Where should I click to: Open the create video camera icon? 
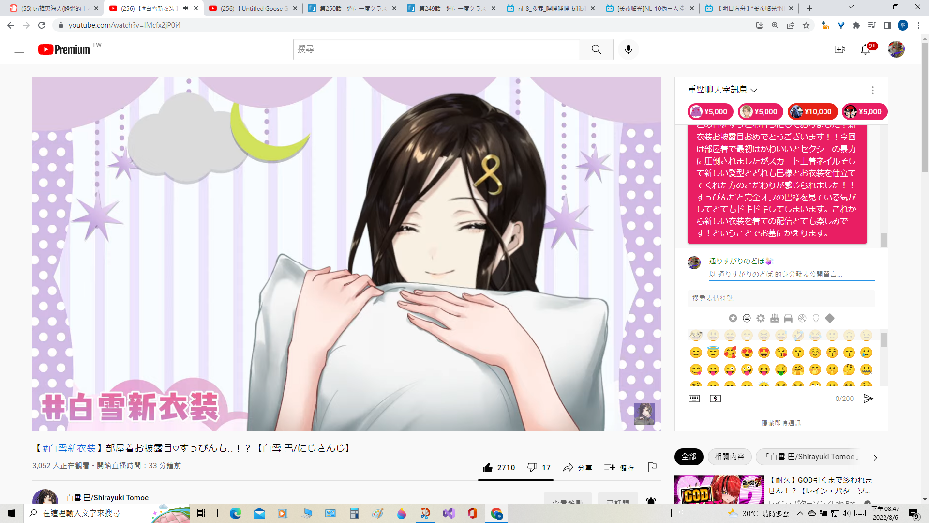pyautogui.click(x=839, y=49)
